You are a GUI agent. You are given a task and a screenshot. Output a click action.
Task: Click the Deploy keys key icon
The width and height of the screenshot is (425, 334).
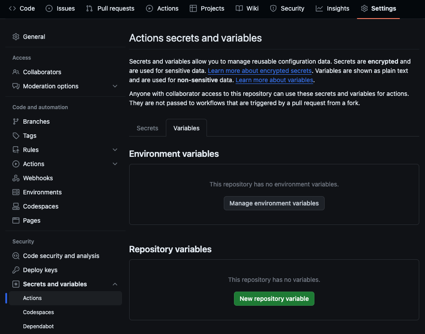[x=16, y=270]
